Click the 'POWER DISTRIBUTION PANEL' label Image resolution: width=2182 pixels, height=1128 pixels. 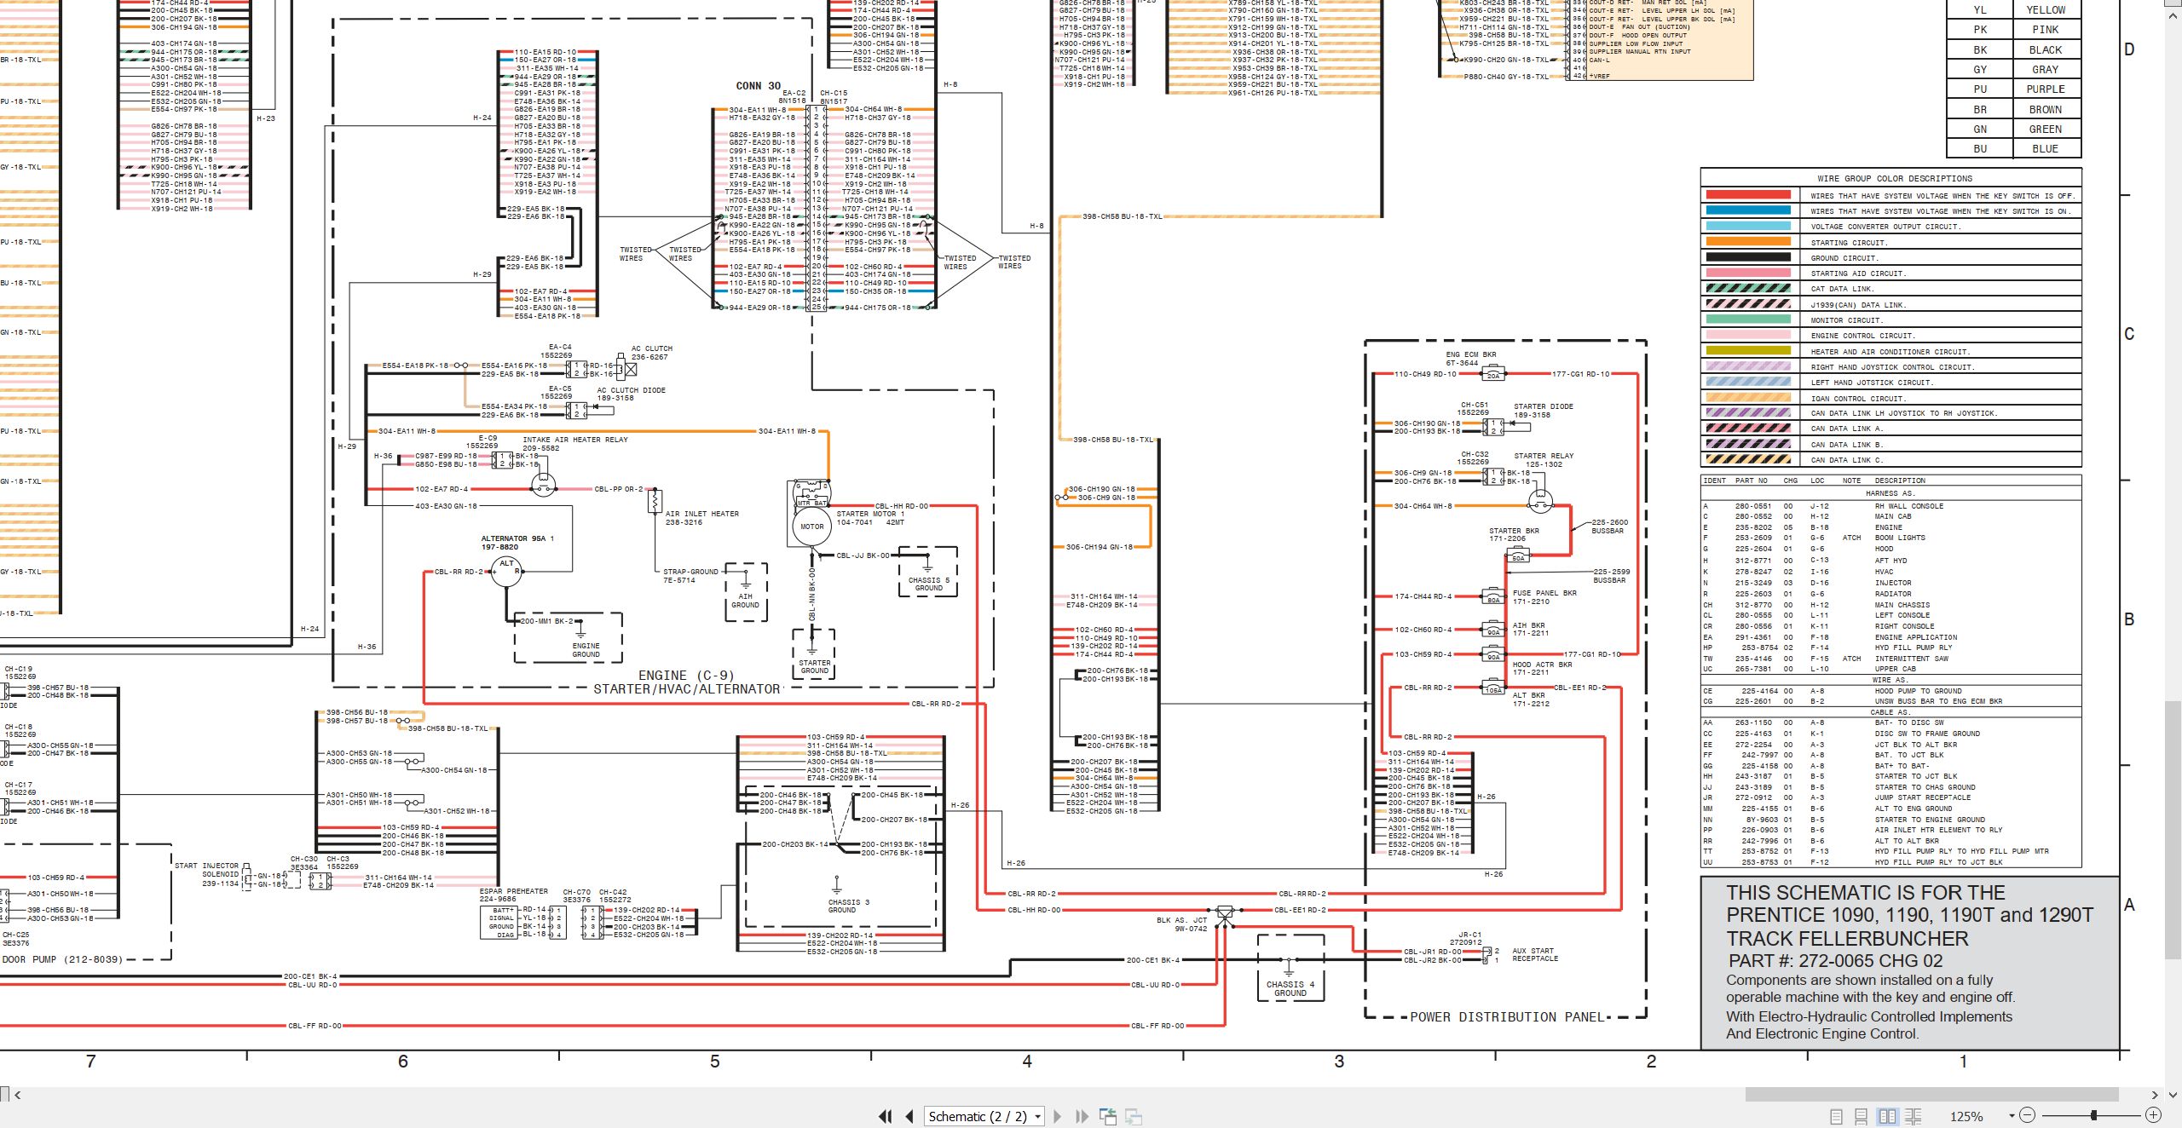(x=1507, y=1017)
